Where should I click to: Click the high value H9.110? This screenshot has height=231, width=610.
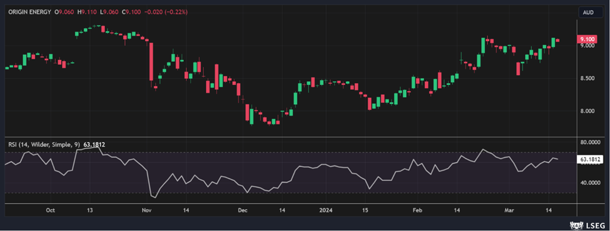point(88,12)
